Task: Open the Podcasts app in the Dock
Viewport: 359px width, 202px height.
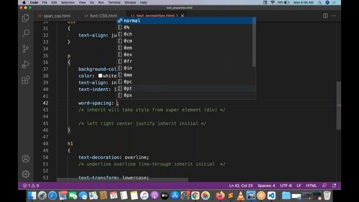Action: 155,196
